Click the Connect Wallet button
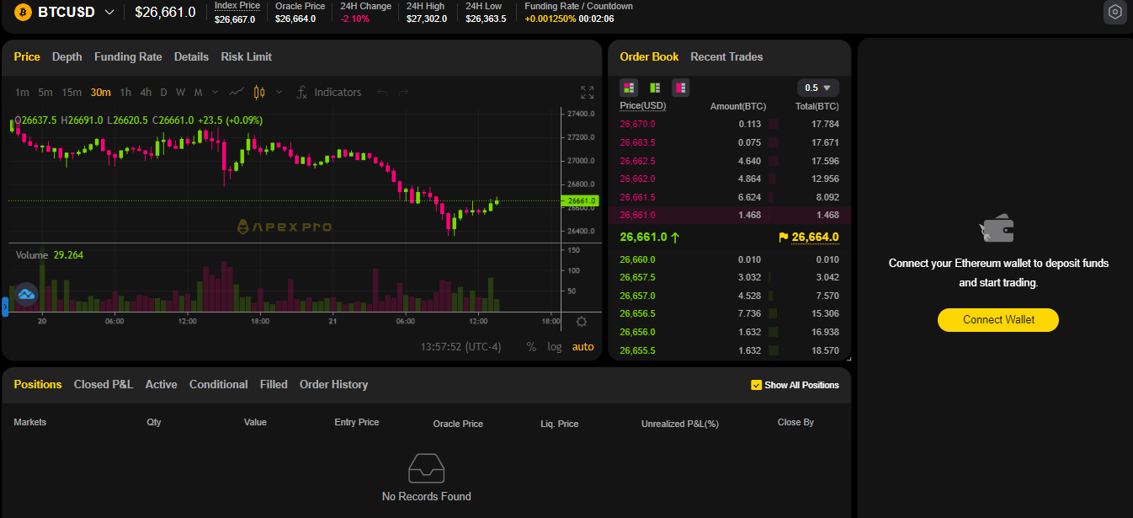Viewport: 1133px width, 518px height. click(998, 320)
